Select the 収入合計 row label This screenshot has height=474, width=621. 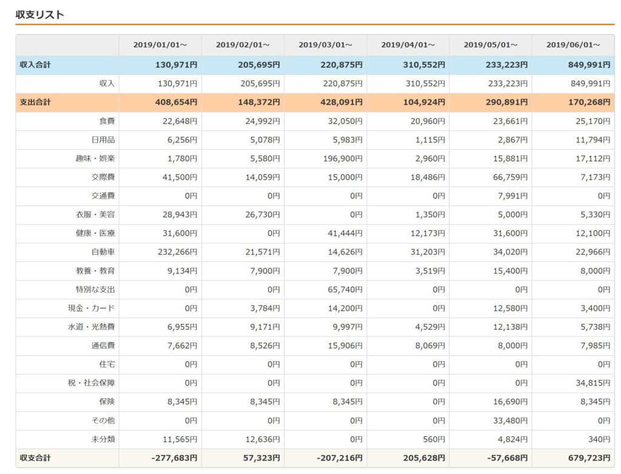coord(35,65)
